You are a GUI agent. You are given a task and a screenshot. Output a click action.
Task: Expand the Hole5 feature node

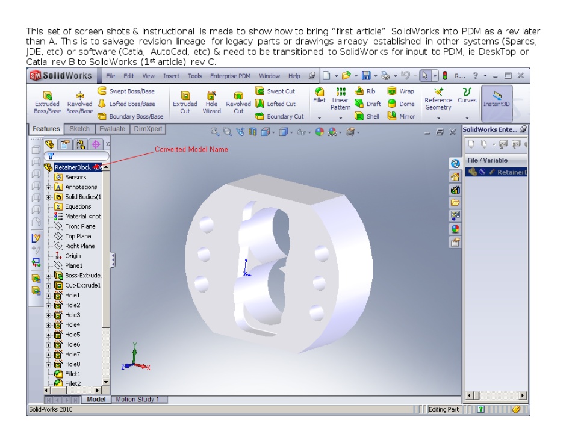click(48, 335)
